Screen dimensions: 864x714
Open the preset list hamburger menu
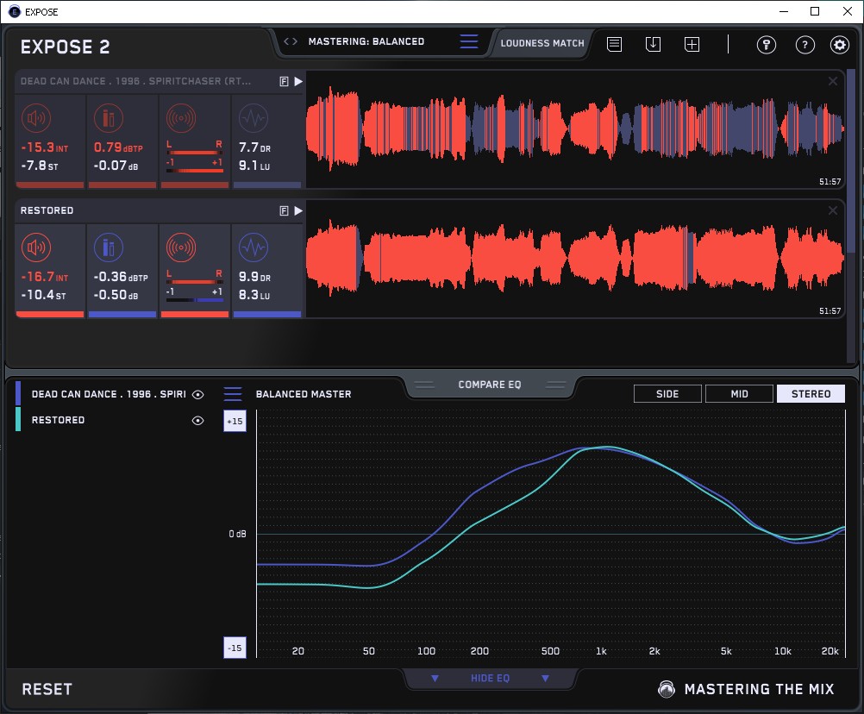point(469,41)
